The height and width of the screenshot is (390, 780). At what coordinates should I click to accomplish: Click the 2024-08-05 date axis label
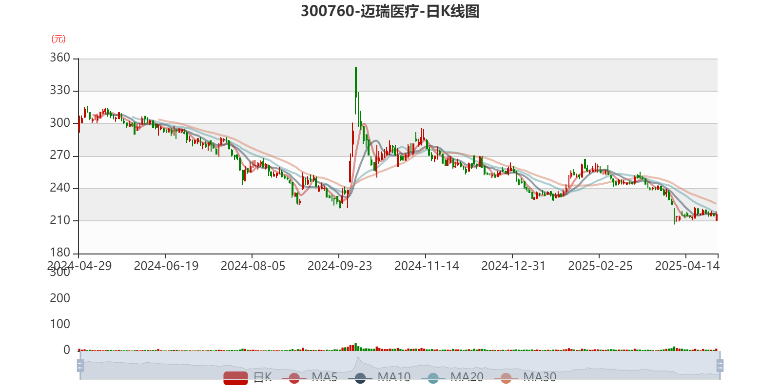click(253, 266)
